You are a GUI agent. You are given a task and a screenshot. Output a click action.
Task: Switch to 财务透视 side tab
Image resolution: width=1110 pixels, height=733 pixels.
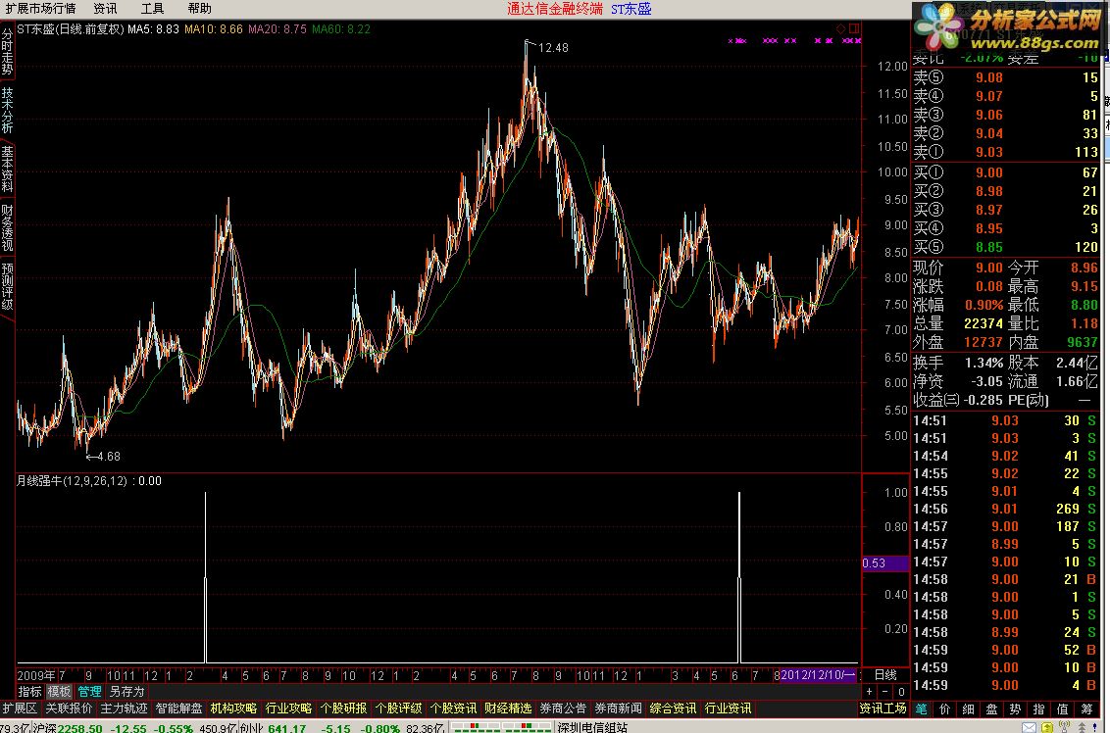point(7,227)
